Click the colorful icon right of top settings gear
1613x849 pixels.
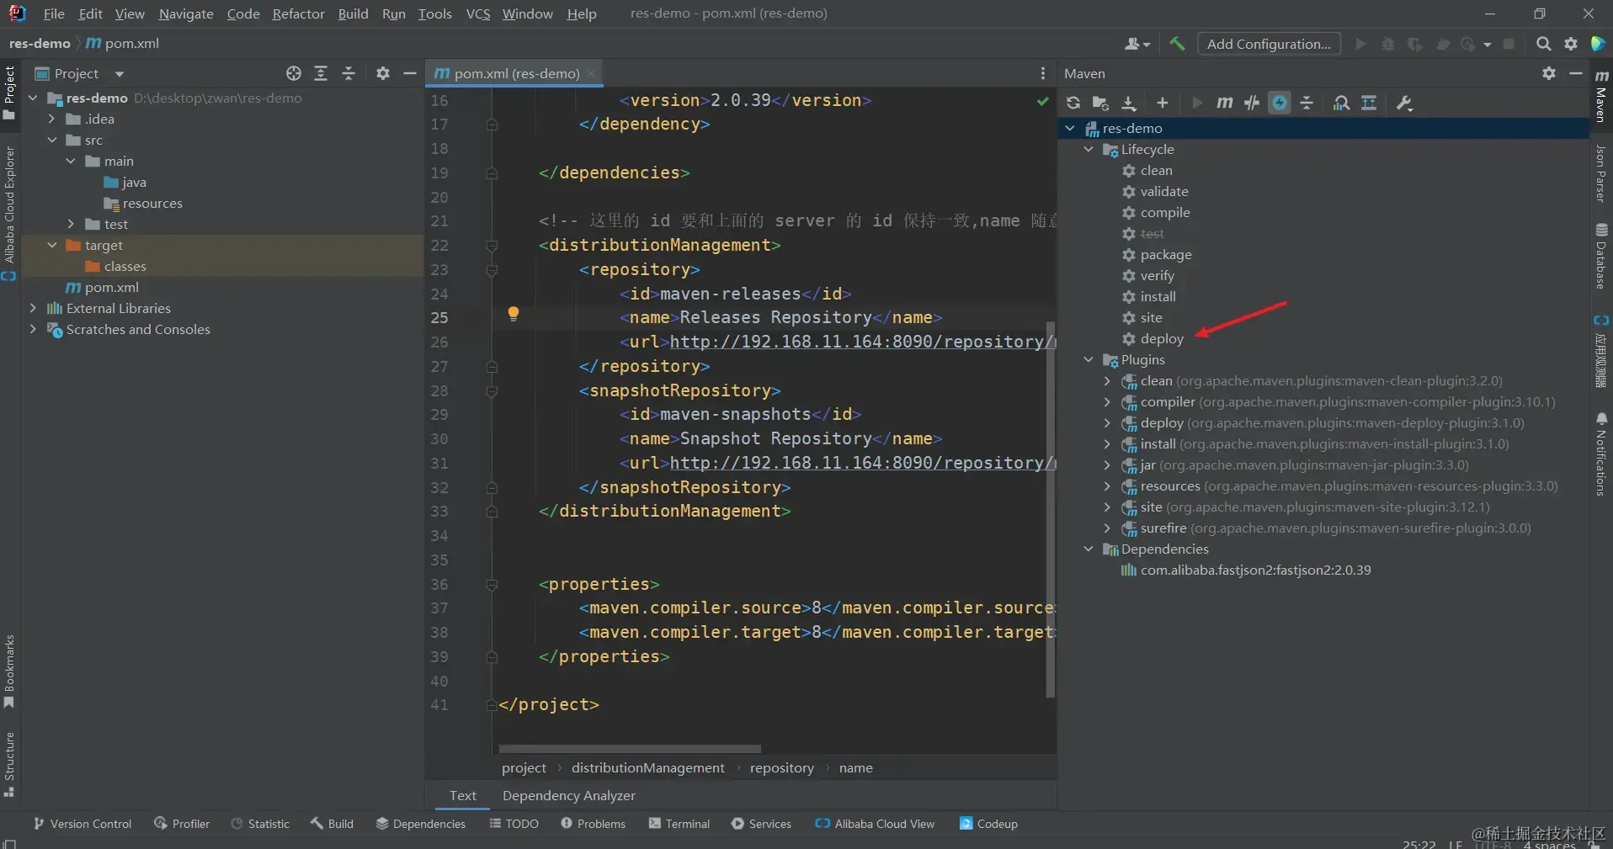point(1598,44)
